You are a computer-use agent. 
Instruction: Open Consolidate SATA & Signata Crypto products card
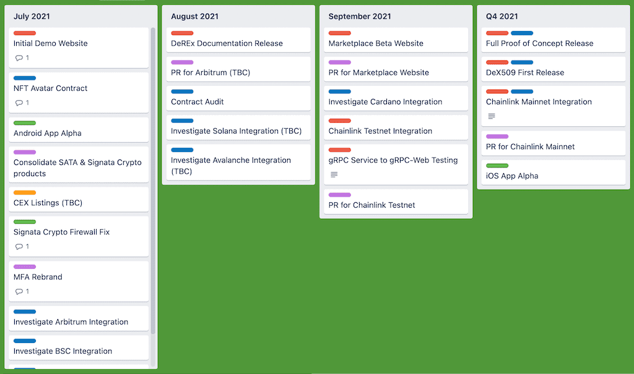[79, 164]
